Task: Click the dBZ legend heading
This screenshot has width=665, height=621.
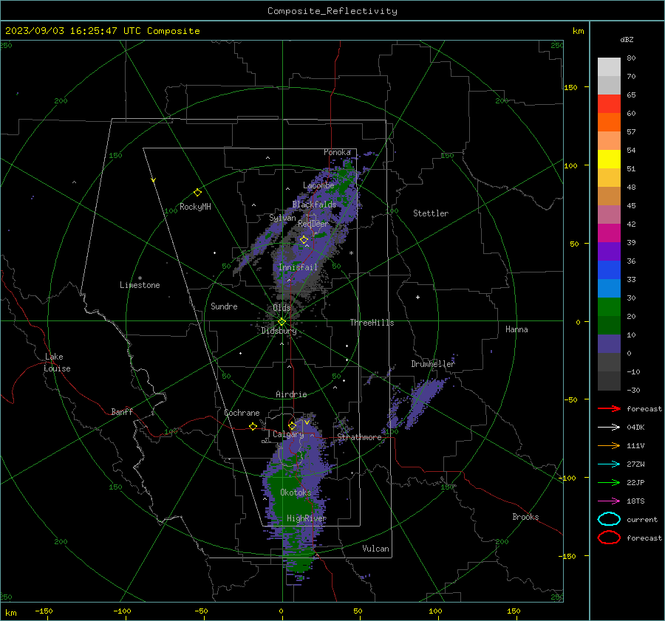Action: [x=627, y=40]
